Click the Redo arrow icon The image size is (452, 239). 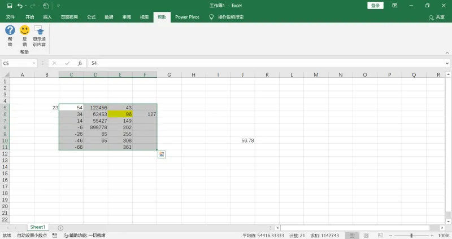(x=33, y=6)
